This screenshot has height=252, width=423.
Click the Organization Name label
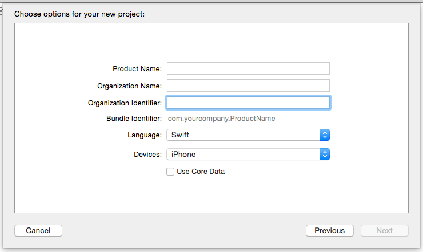click(x=130, y=86)
